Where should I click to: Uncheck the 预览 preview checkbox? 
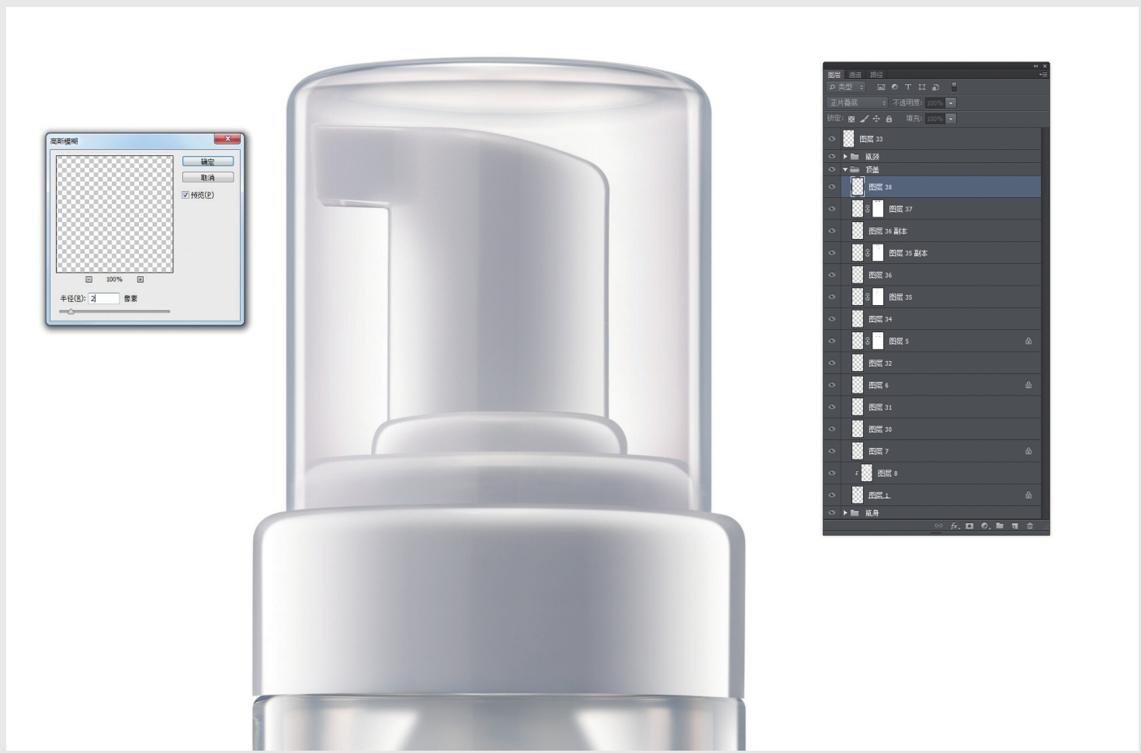[186, 195]
